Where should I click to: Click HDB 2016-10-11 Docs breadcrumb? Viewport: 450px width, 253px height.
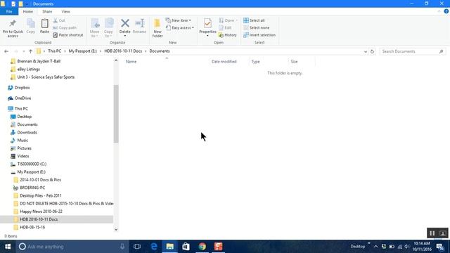pyautogui.click(x=123, y=51)
